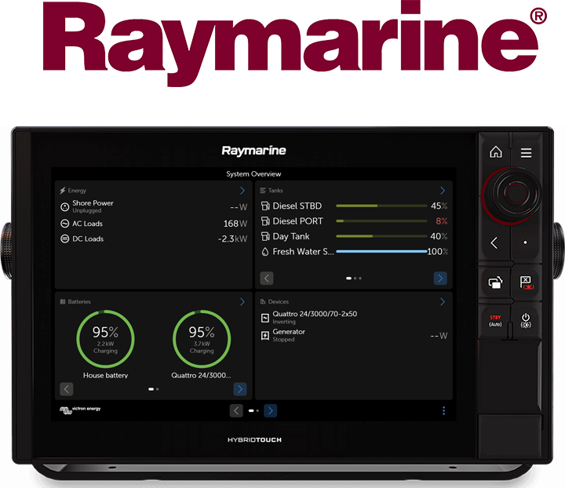Toggle the STBY (Auto) pilot button
This screenshot has height=488, width=565.
pyautogui.click(x=495, y=320)
